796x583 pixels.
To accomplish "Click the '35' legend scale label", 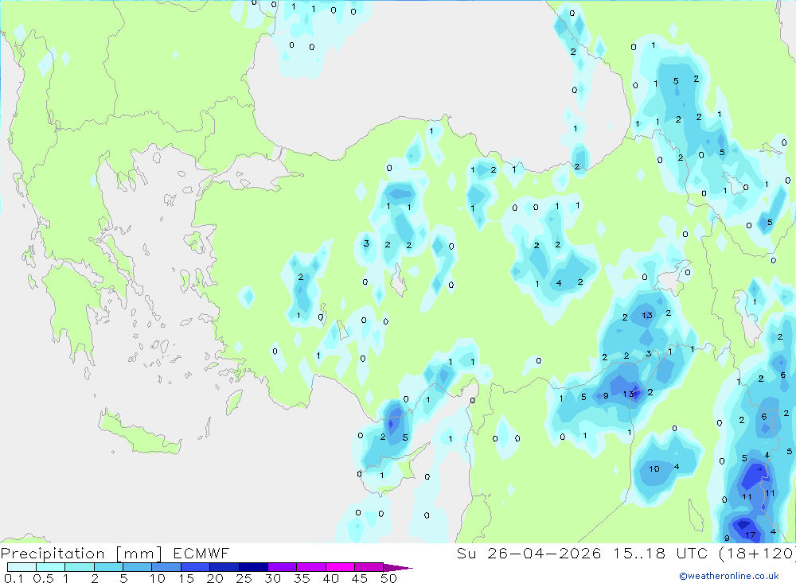I will 302,578.
